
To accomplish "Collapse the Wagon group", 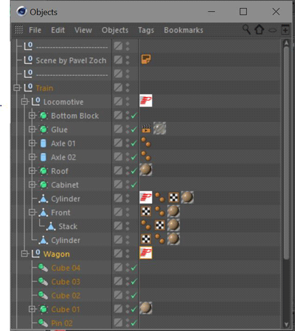I will click(x=25, y=254).
